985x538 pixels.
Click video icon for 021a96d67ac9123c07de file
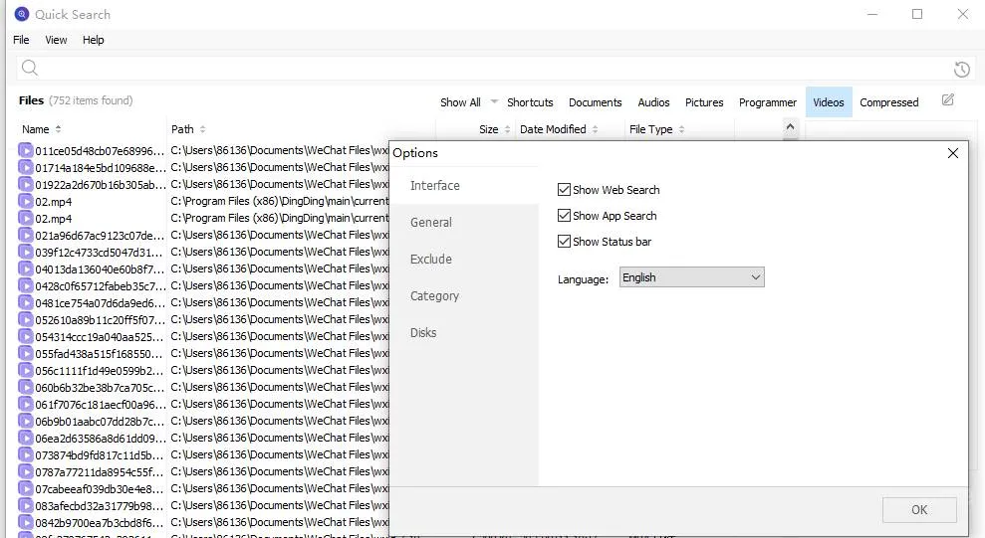25,235
